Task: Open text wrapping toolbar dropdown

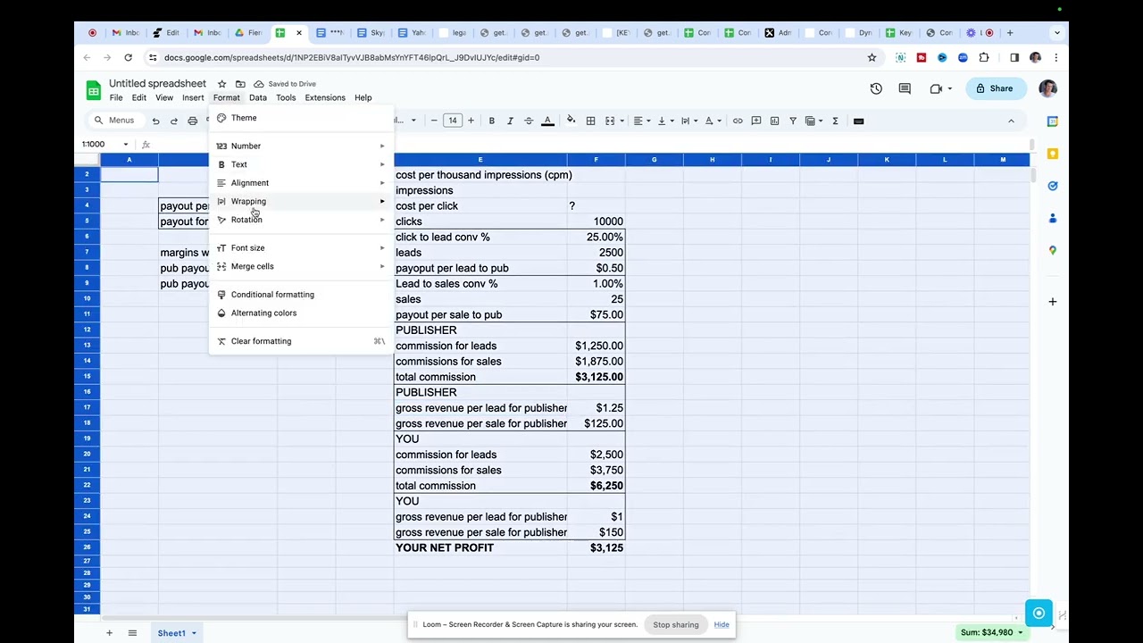Action: pyautogui.click(x=688, y=121)
